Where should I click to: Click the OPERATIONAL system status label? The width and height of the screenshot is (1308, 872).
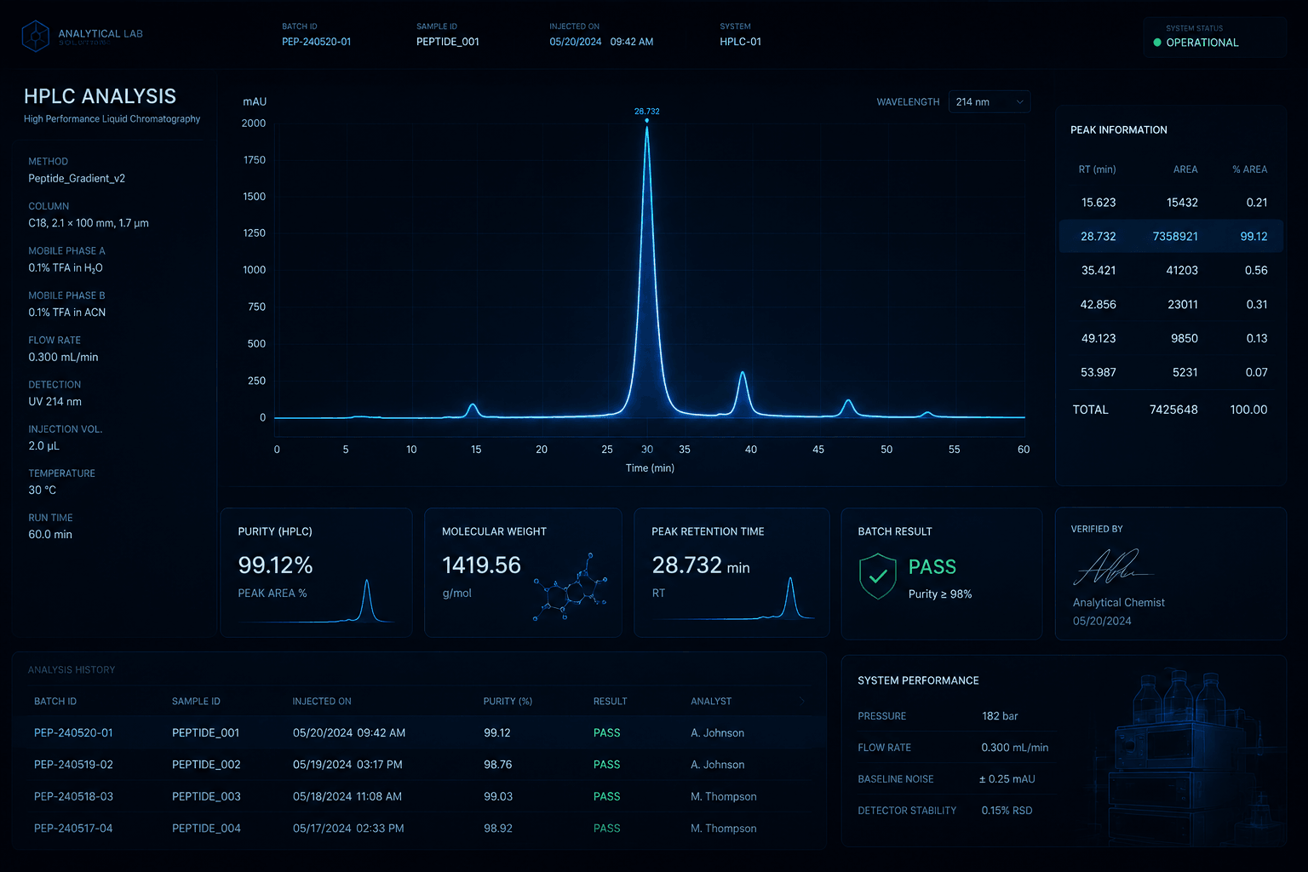(1202, 43)
